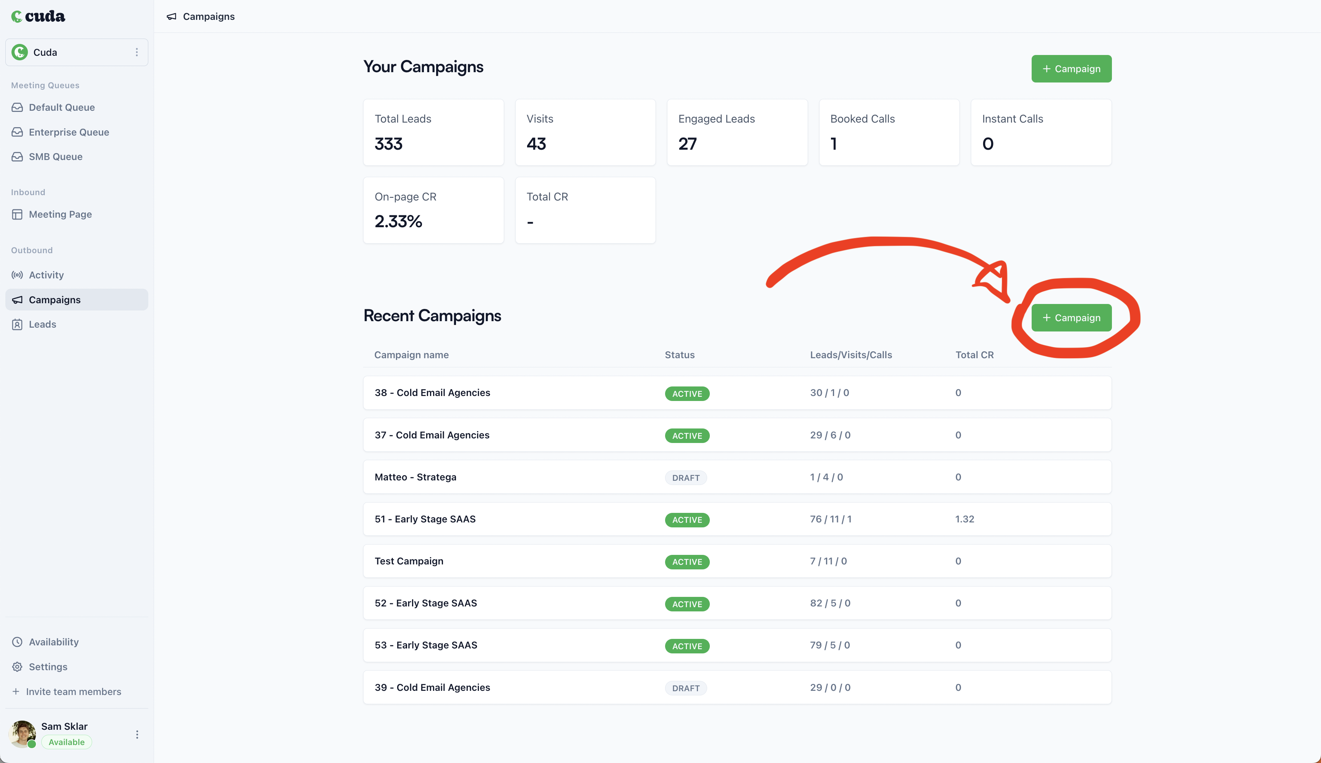Click the Leads/Visits/Calls column header
Screen dimensions: 1321x763
pos(851,354)
